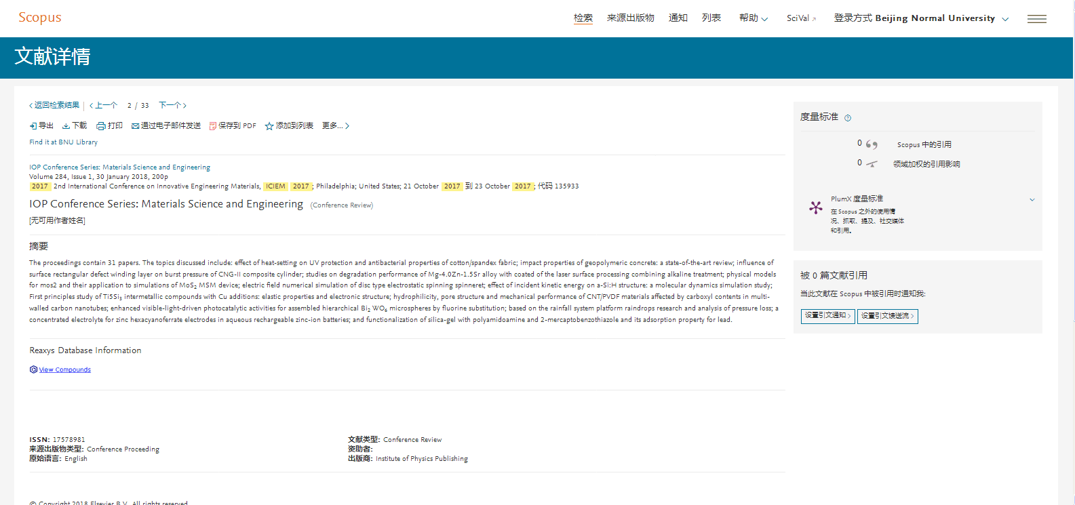Screen dimensions: 1075x505
Task: Click the Conference Proceeding source type text
Action: (x=123, y=449)
